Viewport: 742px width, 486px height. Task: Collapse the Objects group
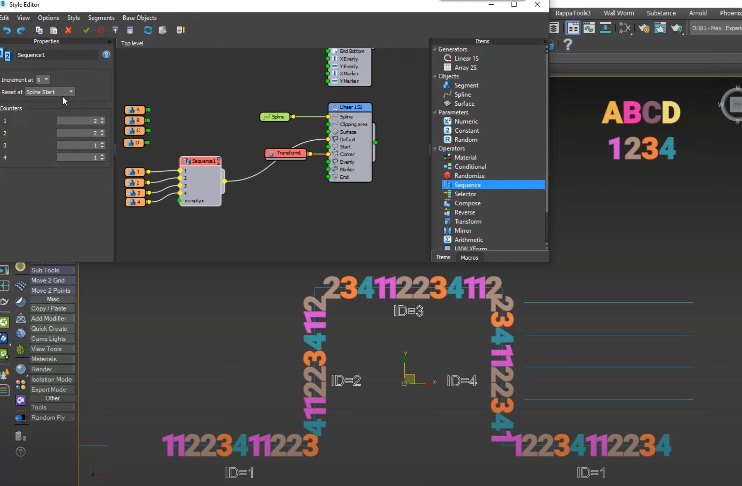click(x=435, y=76)
